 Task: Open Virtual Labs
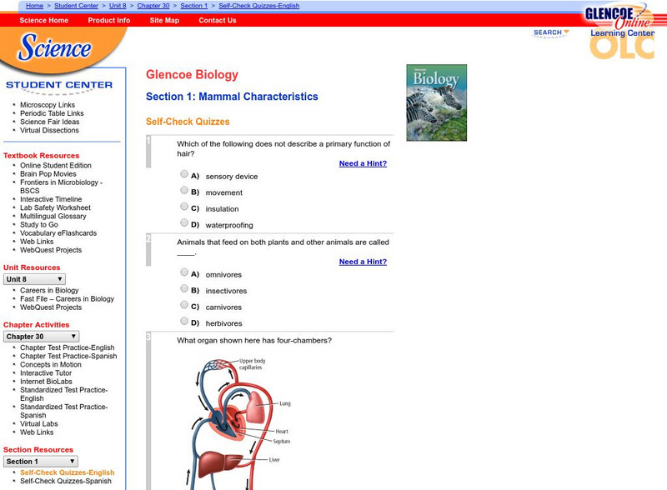click(38, 423)
